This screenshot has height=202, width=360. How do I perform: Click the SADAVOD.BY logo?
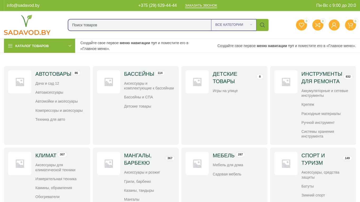27,25
